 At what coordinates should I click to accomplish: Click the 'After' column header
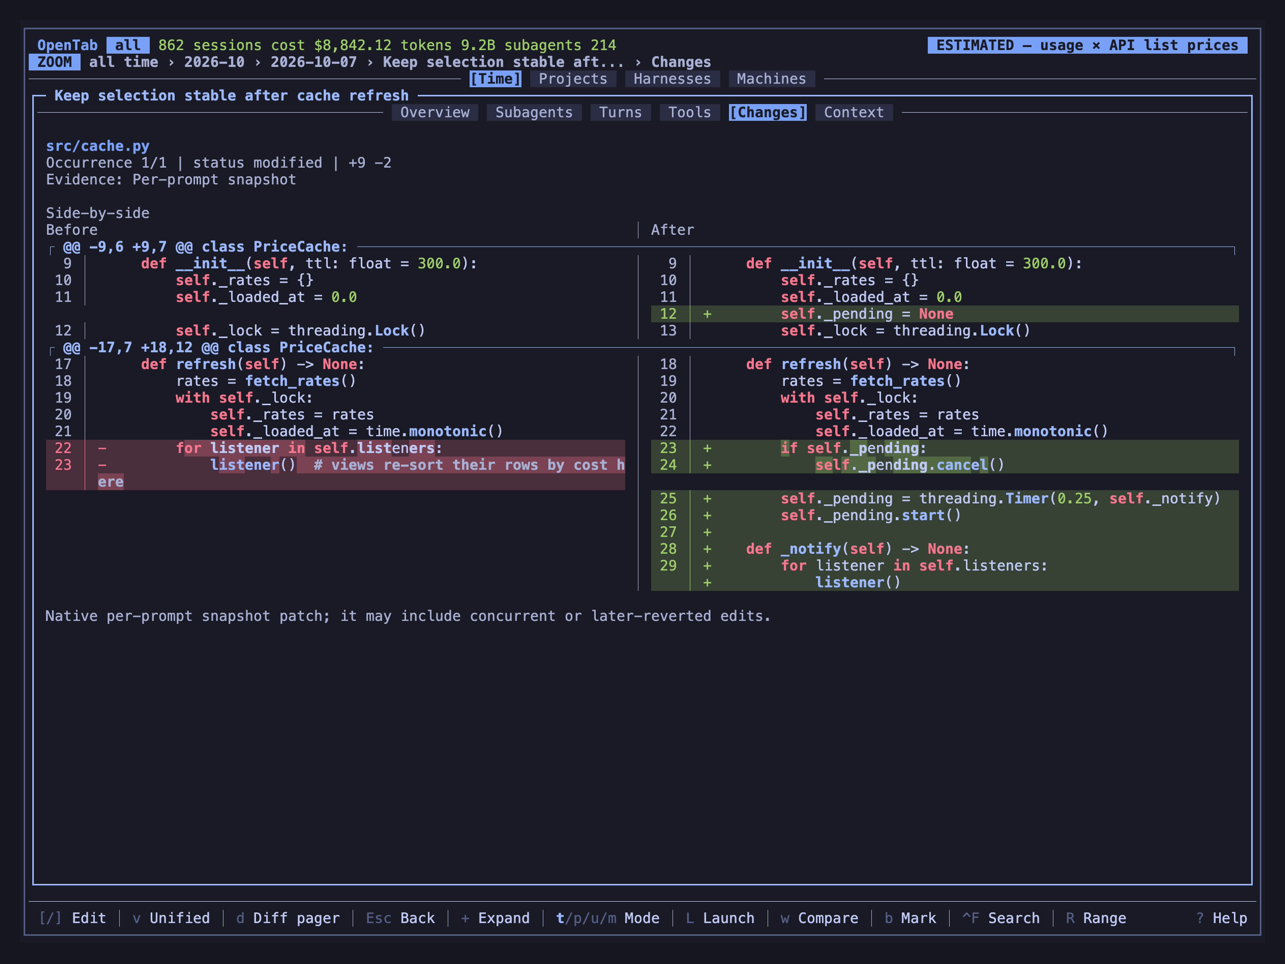click(x=672, y=230)
